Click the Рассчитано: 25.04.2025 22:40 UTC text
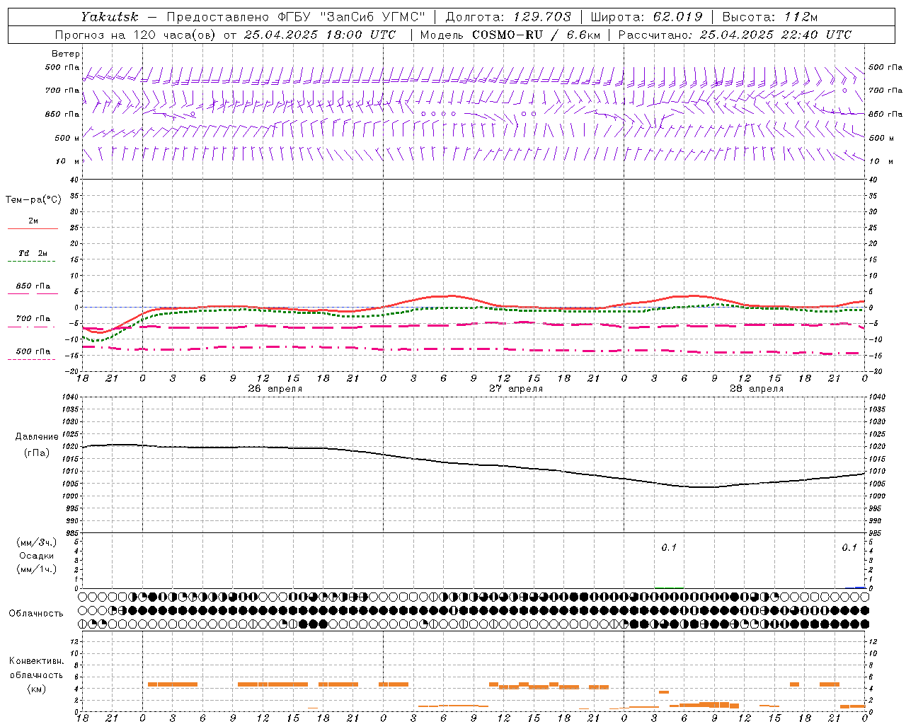This screenshot has width=906, height=724. [x=735, y=35]
